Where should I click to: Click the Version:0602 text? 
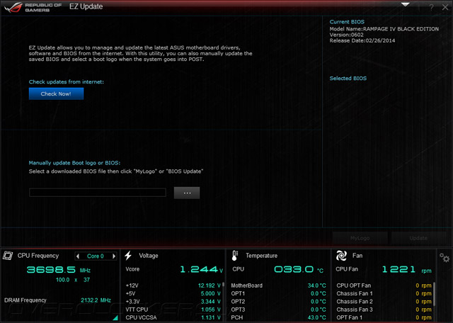[346, 35]
